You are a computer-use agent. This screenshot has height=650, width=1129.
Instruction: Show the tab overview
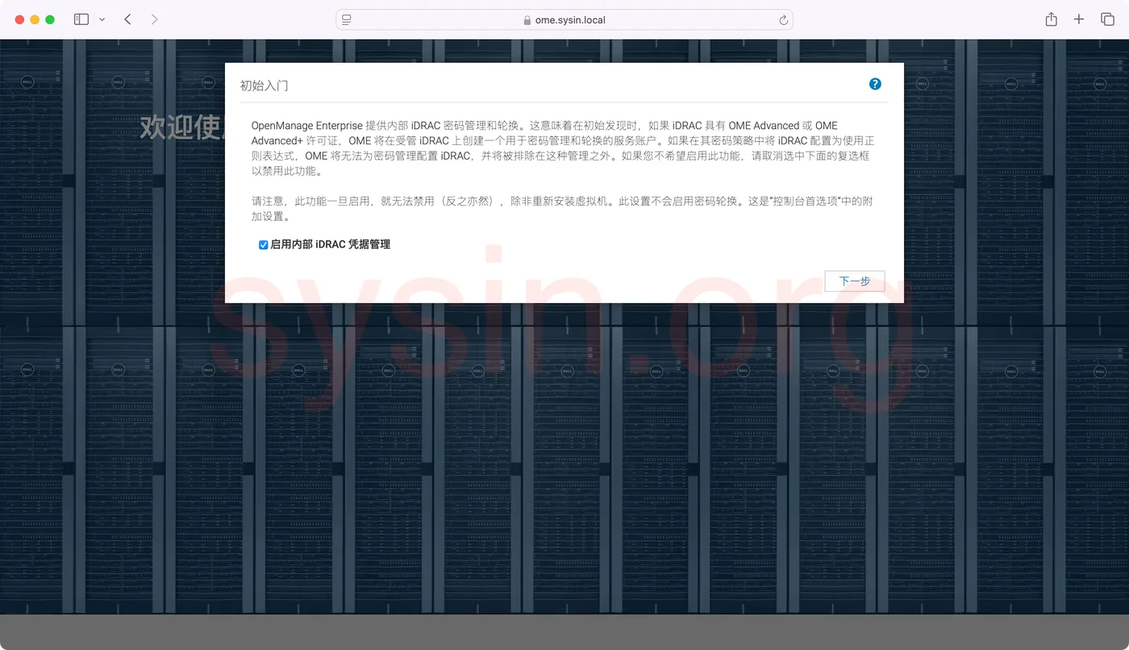click(1107, 19)
